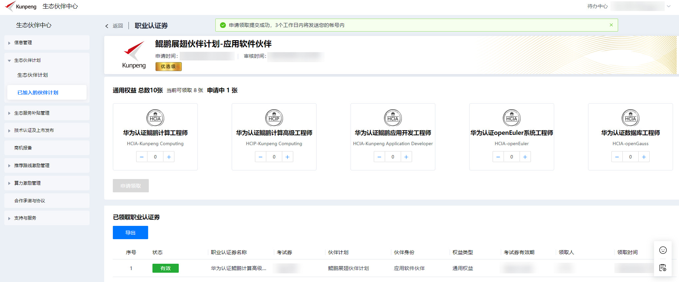679x282 pixels.
Task: Click quantity field for HCIA-openGauss
Action: [x=630, y=157]
